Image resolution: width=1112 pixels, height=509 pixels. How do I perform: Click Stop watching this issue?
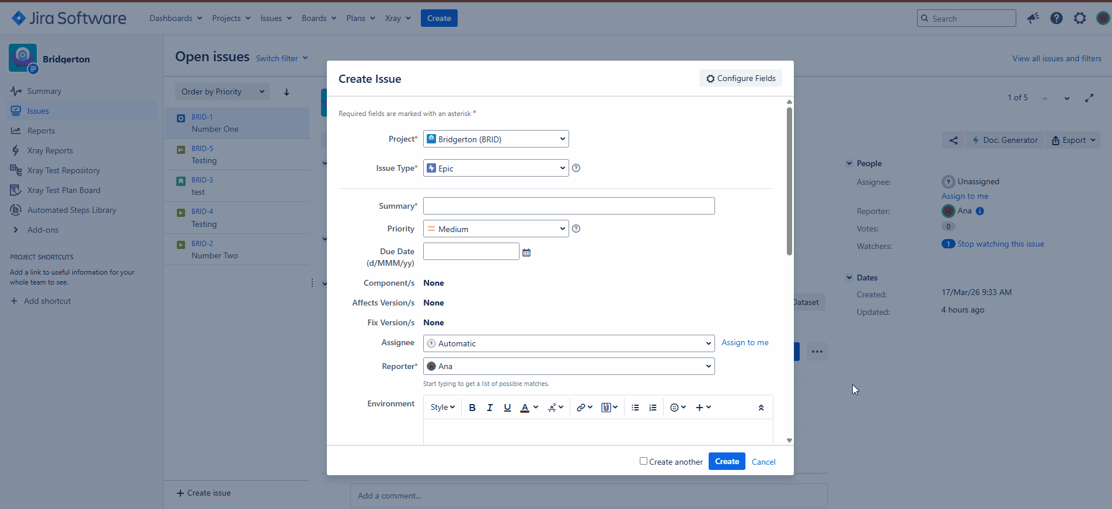[1001, 244]
